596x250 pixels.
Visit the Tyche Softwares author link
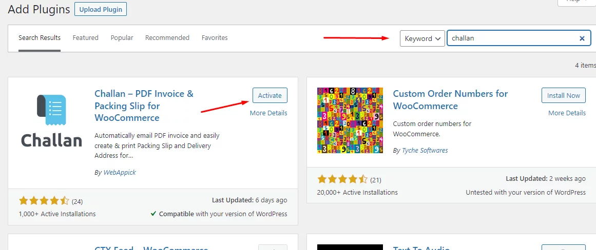(x=425, y=150)
